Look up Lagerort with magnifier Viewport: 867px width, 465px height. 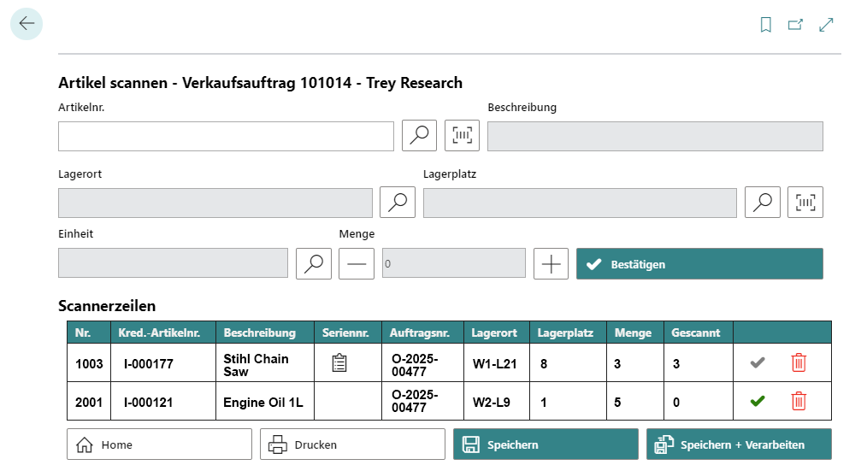[398, 203]
